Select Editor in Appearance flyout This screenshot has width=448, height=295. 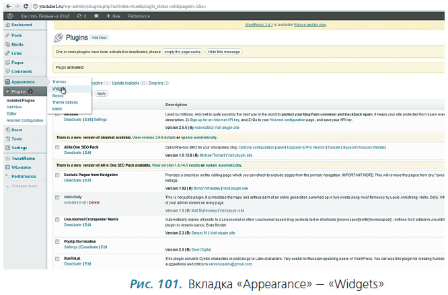(57, 109)
